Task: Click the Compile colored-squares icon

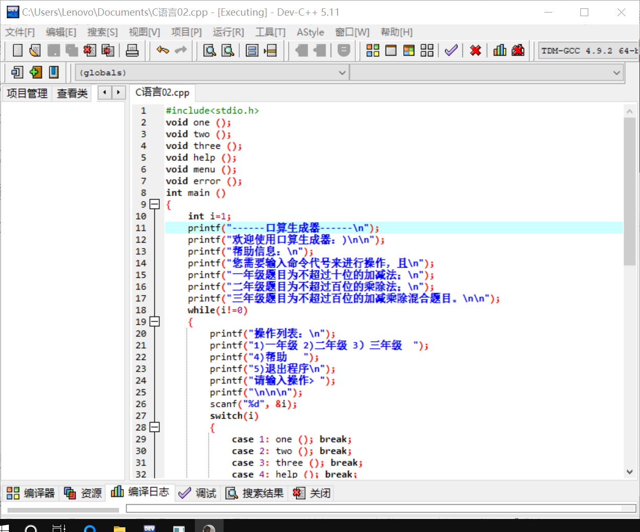Action: tap(373, 50)
